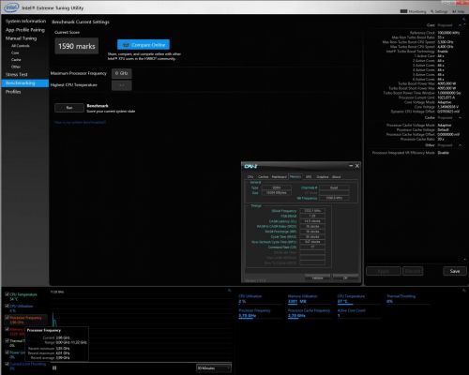Toggle the Power Limit Throttling graph checkbox
The height and width of the screenshot is (375, 469).
(7, 352)
